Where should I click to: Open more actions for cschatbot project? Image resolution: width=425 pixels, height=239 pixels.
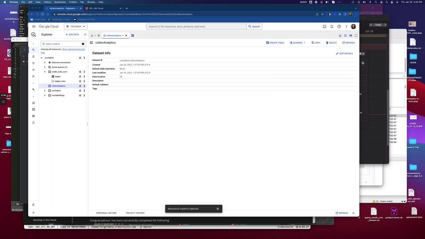tap(84, 58)
